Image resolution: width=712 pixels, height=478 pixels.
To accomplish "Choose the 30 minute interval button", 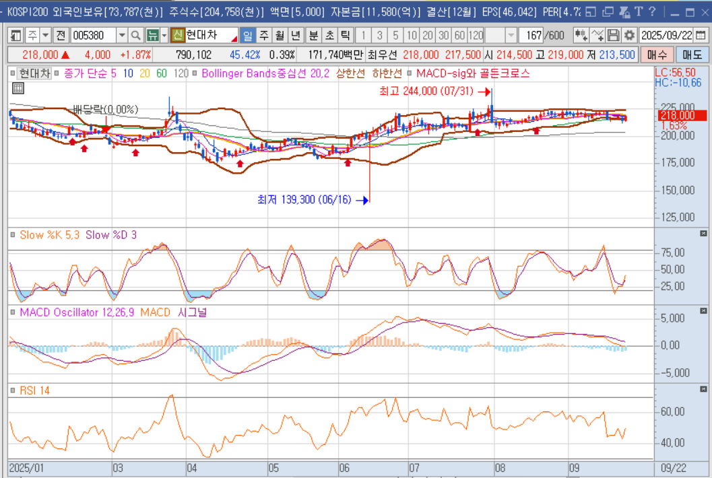I will click(x=444, y=35).
